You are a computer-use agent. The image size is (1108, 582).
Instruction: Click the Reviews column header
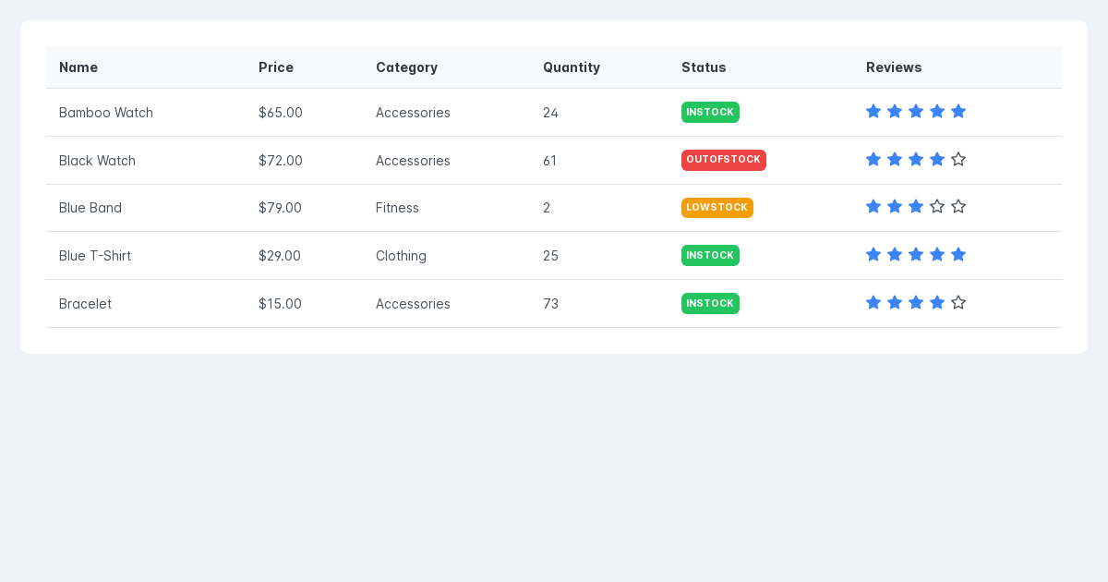[957, 67]
